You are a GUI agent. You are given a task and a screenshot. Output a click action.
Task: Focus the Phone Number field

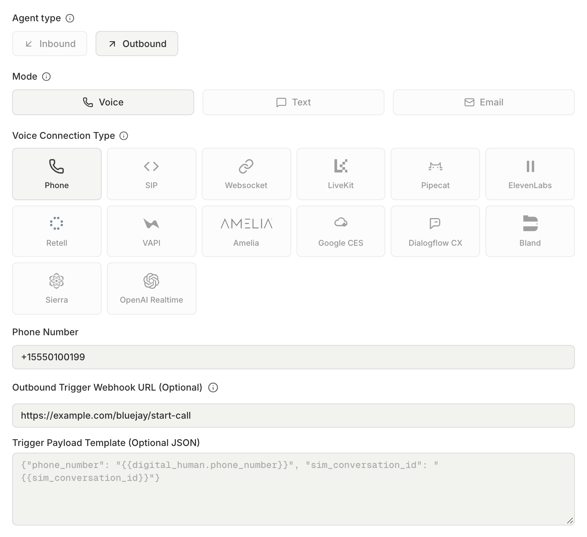293,357
